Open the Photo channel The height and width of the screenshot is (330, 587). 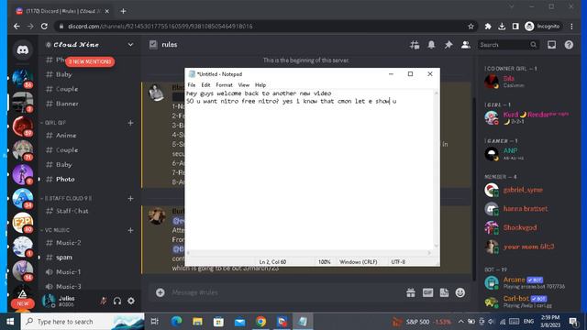65,180
